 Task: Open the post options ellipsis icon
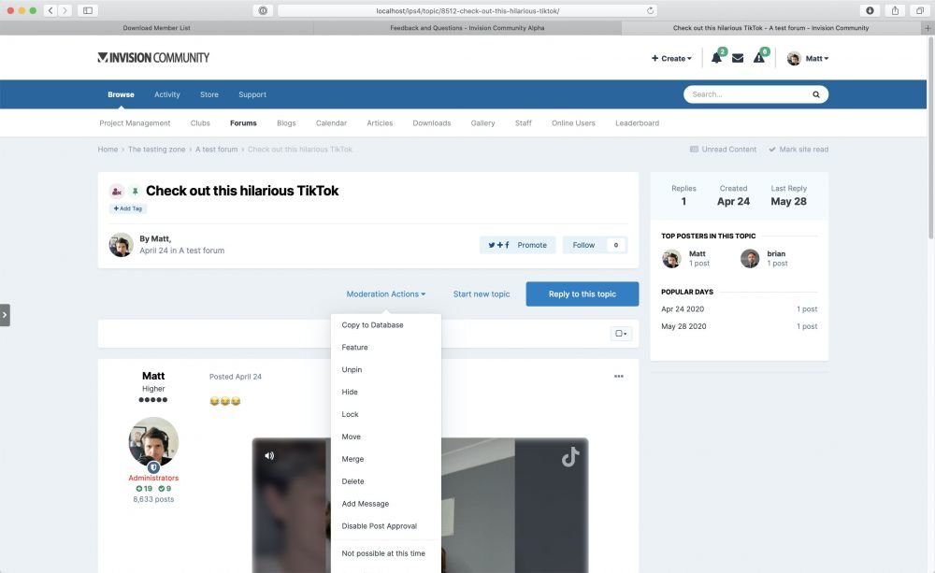618,377
